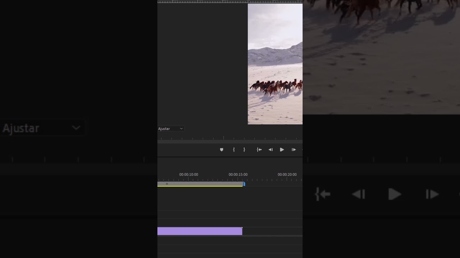This screenshot has width=460, height=258.
Task: Set the Mark Out point
Action: 244,150
